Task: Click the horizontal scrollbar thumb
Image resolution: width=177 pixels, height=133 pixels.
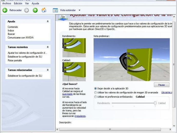Action: point(110,129)
